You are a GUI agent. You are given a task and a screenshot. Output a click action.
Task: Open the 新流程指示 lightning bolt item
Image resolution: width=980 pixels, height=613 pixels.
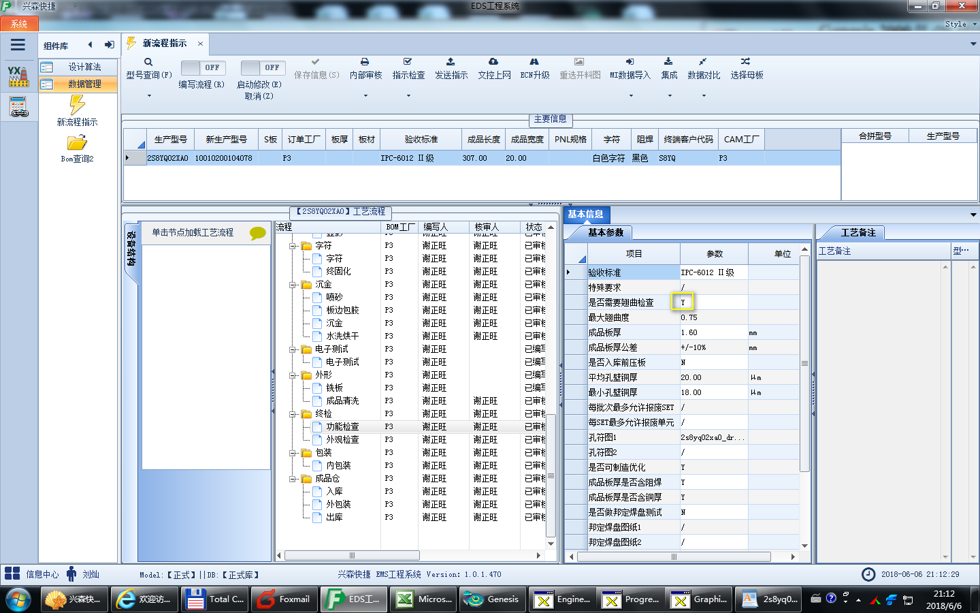[x=77, y=110]
